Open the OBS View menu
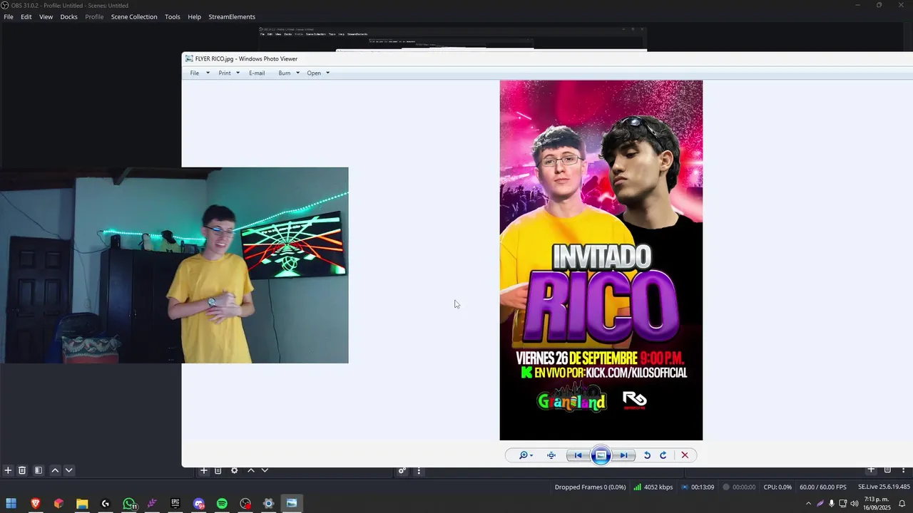The height and width of the screenshot is (513, 913). [x=46, y=16]
